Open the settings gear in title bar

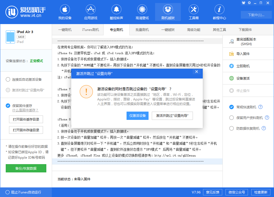click(249, 3)
